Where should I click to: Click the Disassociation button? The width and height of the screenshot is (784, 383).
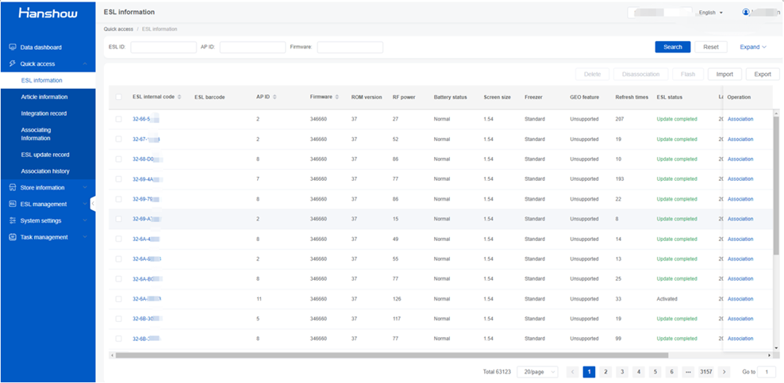[x=640, y=74]
